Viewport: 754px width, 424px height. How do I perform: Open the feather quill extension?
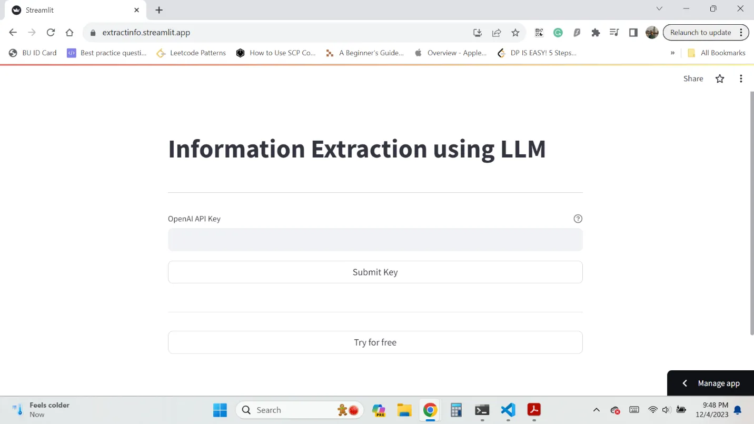pyautogui.click(x=577, y=33)
